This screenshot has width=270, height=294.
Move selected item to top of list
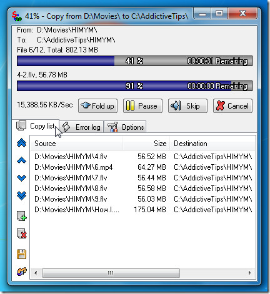pyautogui.click(x=21, y=143)
